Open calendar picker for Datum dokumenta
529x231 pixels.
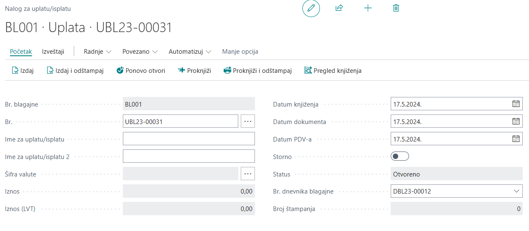pyautogui.click(x=516, y=122)
